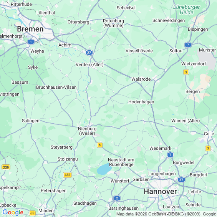
Task: Select the yellow B239 road shield
Action: [x=6, y=167]
